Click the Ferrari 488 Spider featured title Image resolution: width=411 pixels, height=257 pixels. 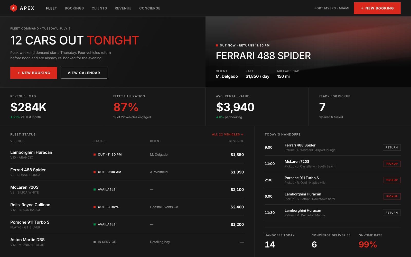[263, 56]
